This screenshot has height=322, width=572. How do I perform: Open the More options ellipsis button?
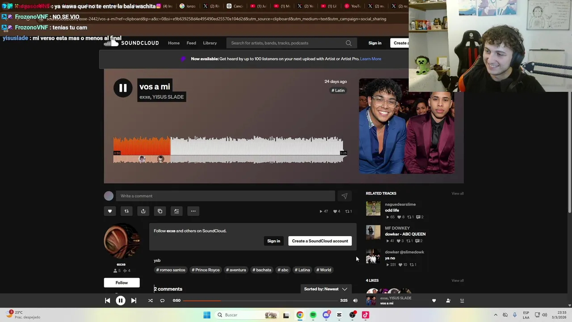(193, 211)
